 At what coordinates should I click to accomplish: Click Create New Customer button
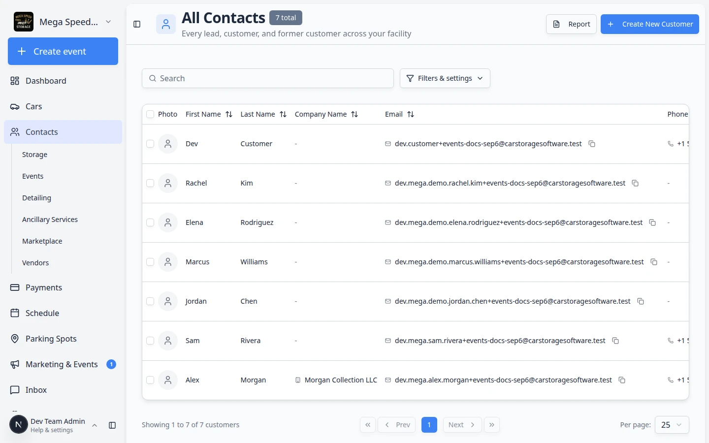click(649, 24)
